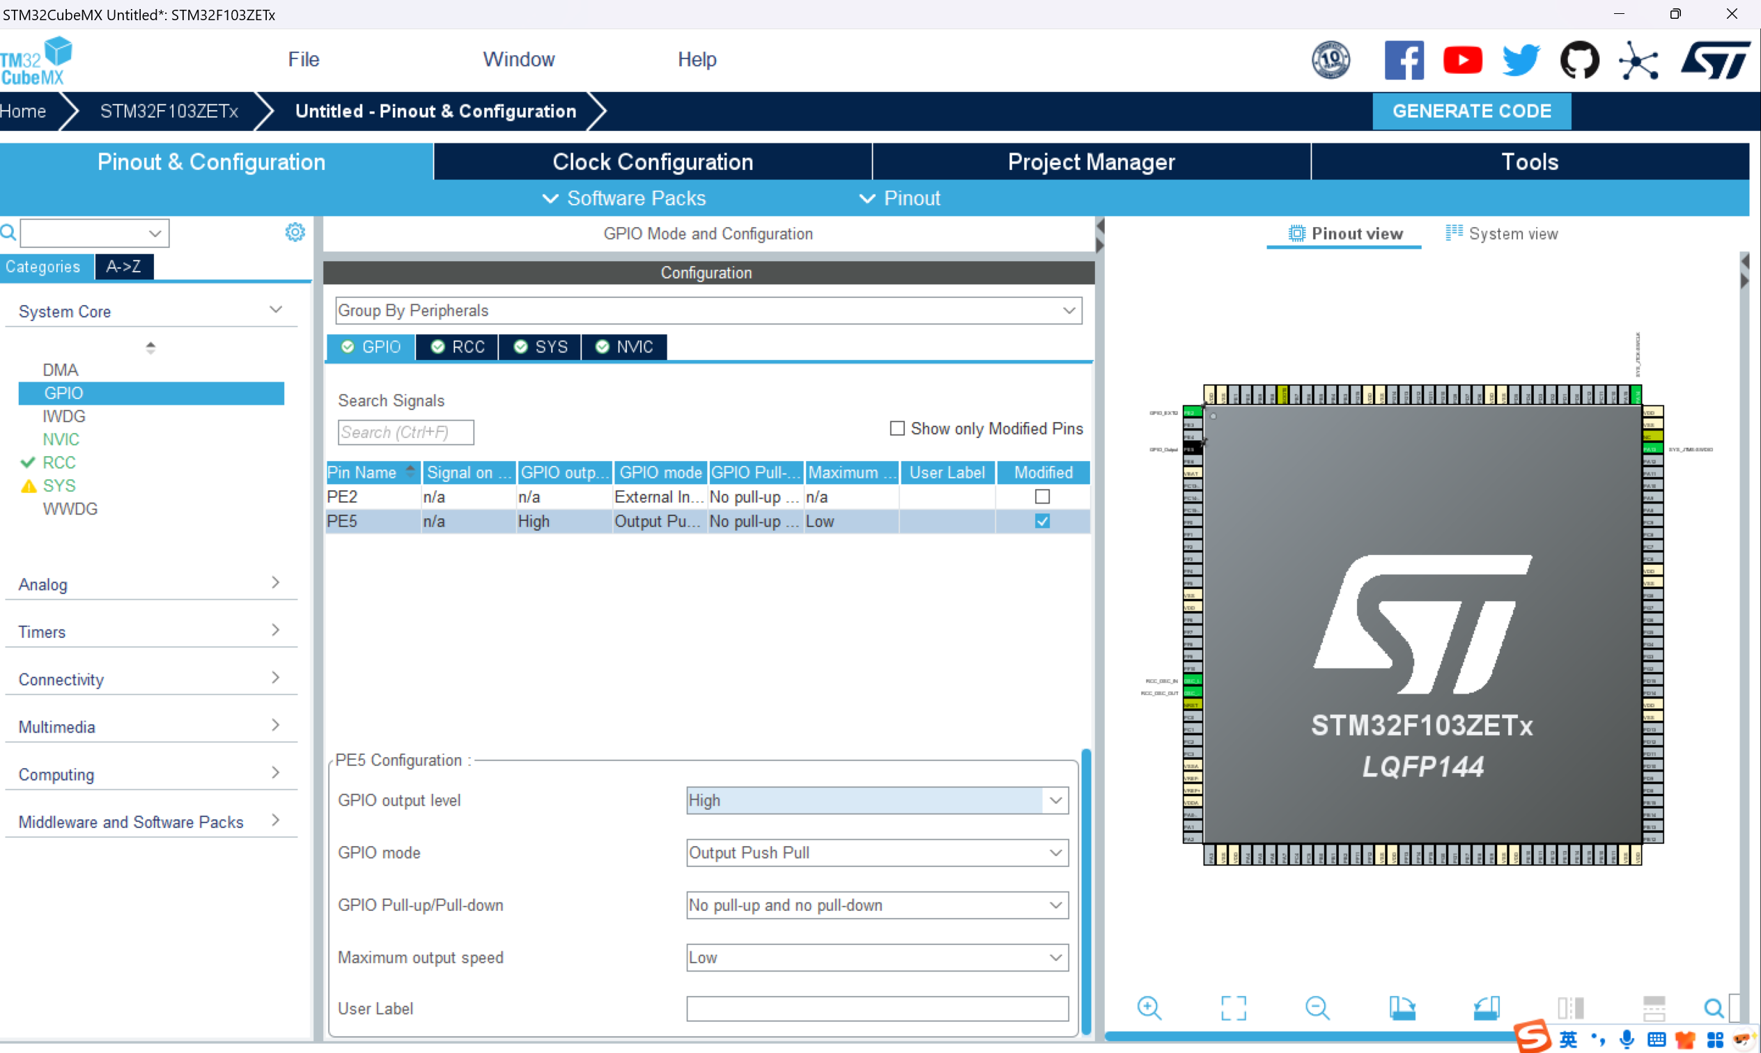Click the Facebook icon in header
1761x1053 pixels.
[1404, 61]
